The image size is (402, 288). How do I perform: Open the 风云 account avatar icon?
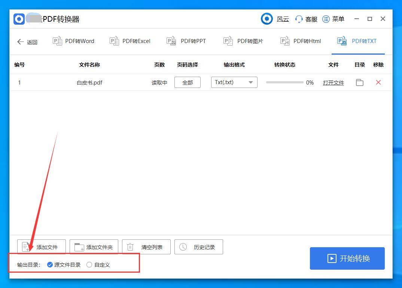coord(267,19)
